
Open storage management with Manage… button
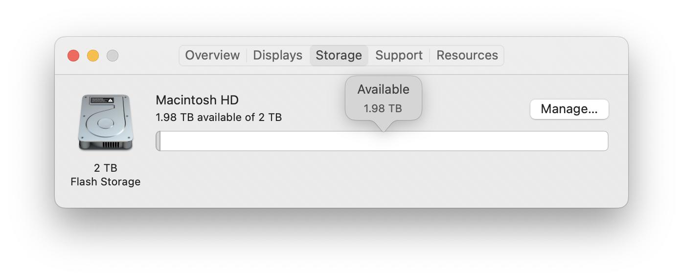569,109
